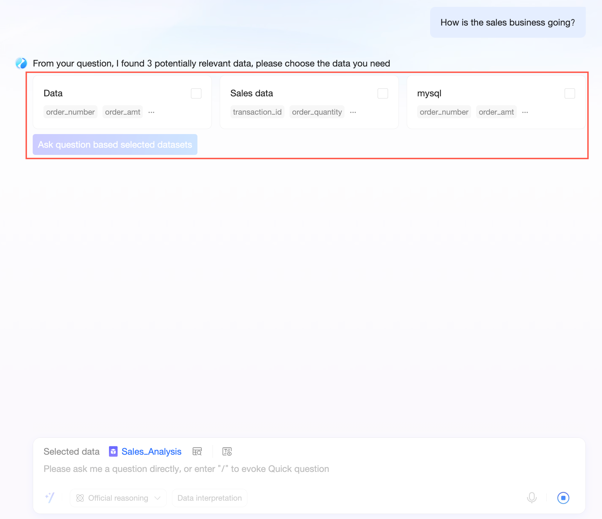
Task: Check the Data dataset checkbox
Action: (x=196, y=93)
